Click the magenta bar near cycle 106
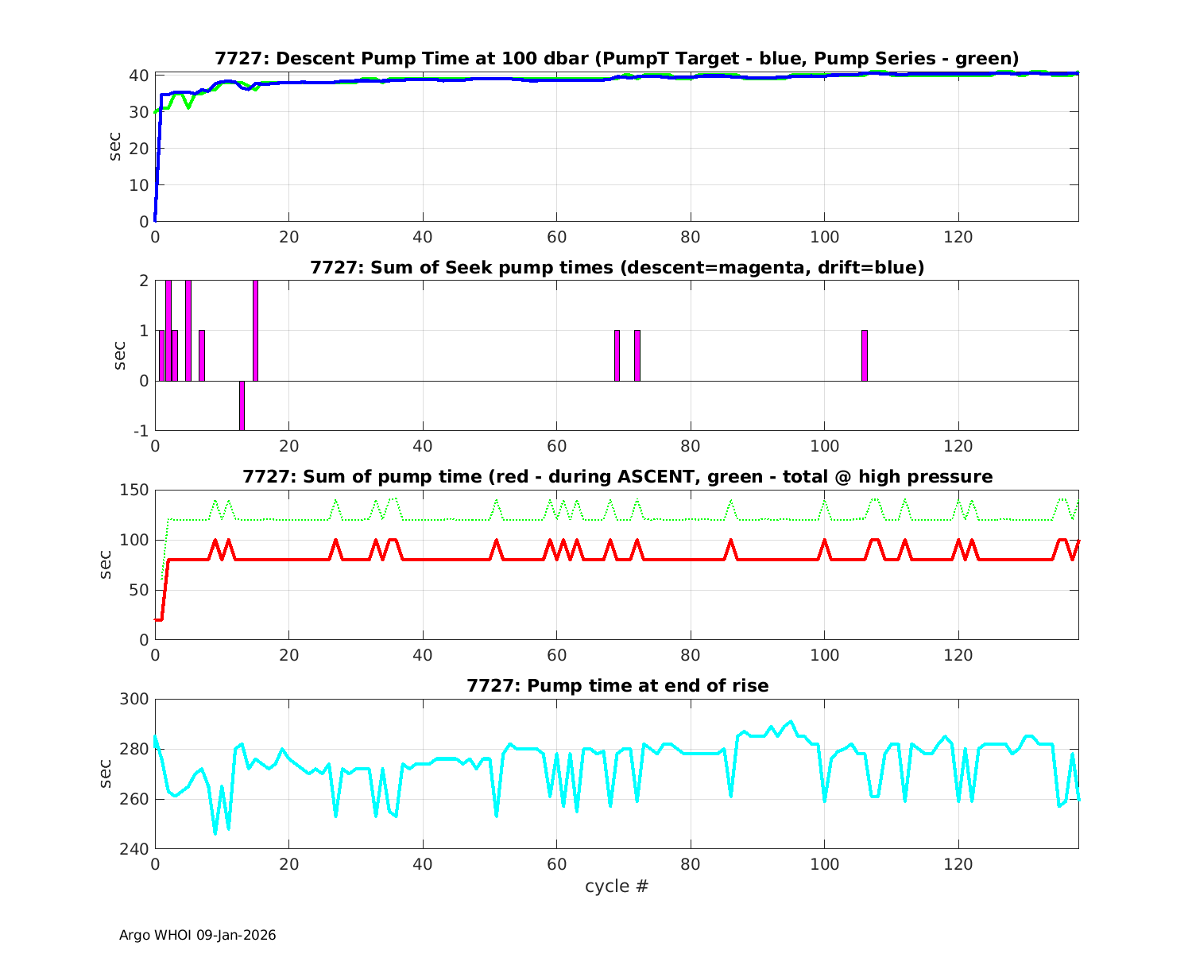This screenshot has width=1192, height=954. coord(865,355)
